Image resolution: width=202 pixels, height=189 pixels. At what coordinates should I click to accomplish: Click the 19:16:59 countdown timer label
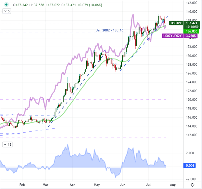pyautogui.click(x=192, y=27)
